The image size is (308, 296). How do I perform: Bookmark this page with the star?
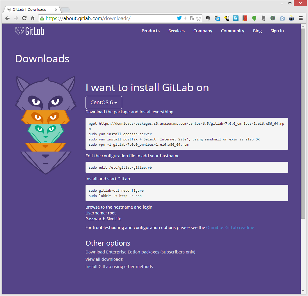(199, 18)
